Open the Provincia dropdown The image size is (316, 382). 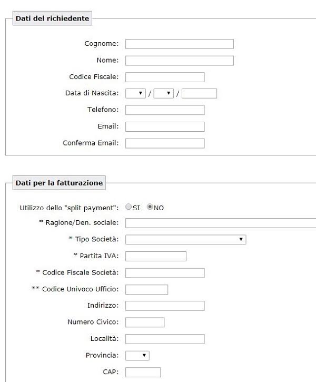[137, 356]
